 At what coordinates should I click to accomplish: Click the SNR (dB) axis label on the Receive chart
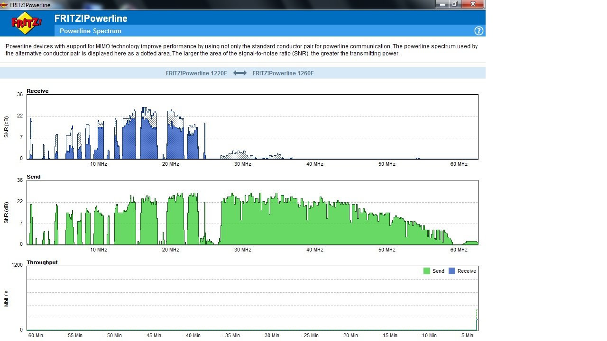7,126
